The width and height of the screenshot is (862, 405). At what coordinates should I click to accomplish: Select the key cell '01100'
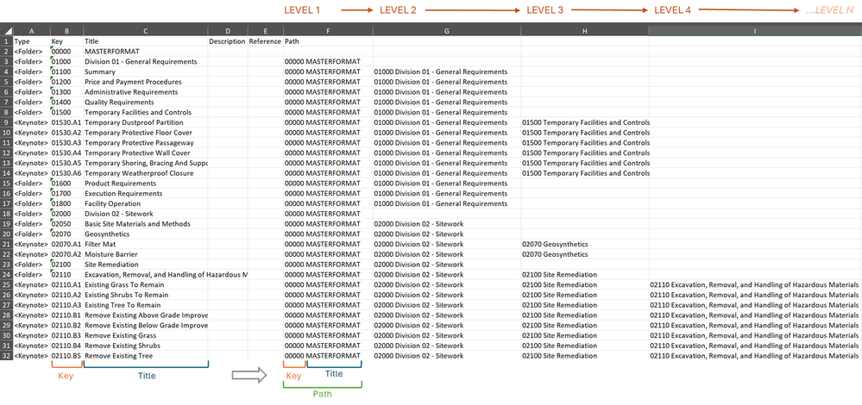(66, 72)
